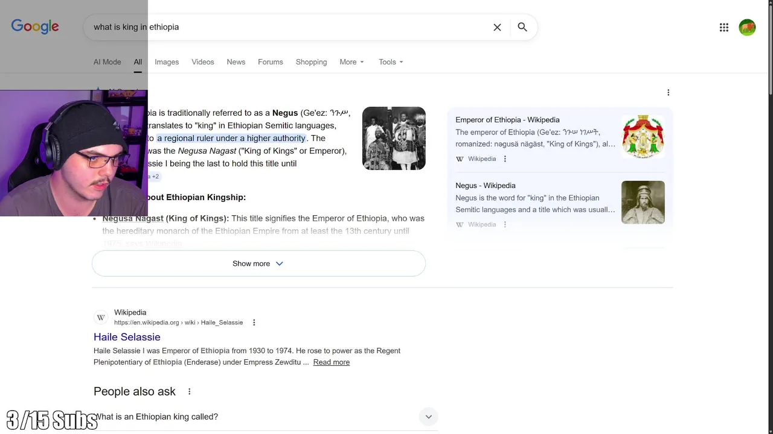Open People also ask options menu
The height and width of the screenshot is (434, 773).
tap(189, 392)
